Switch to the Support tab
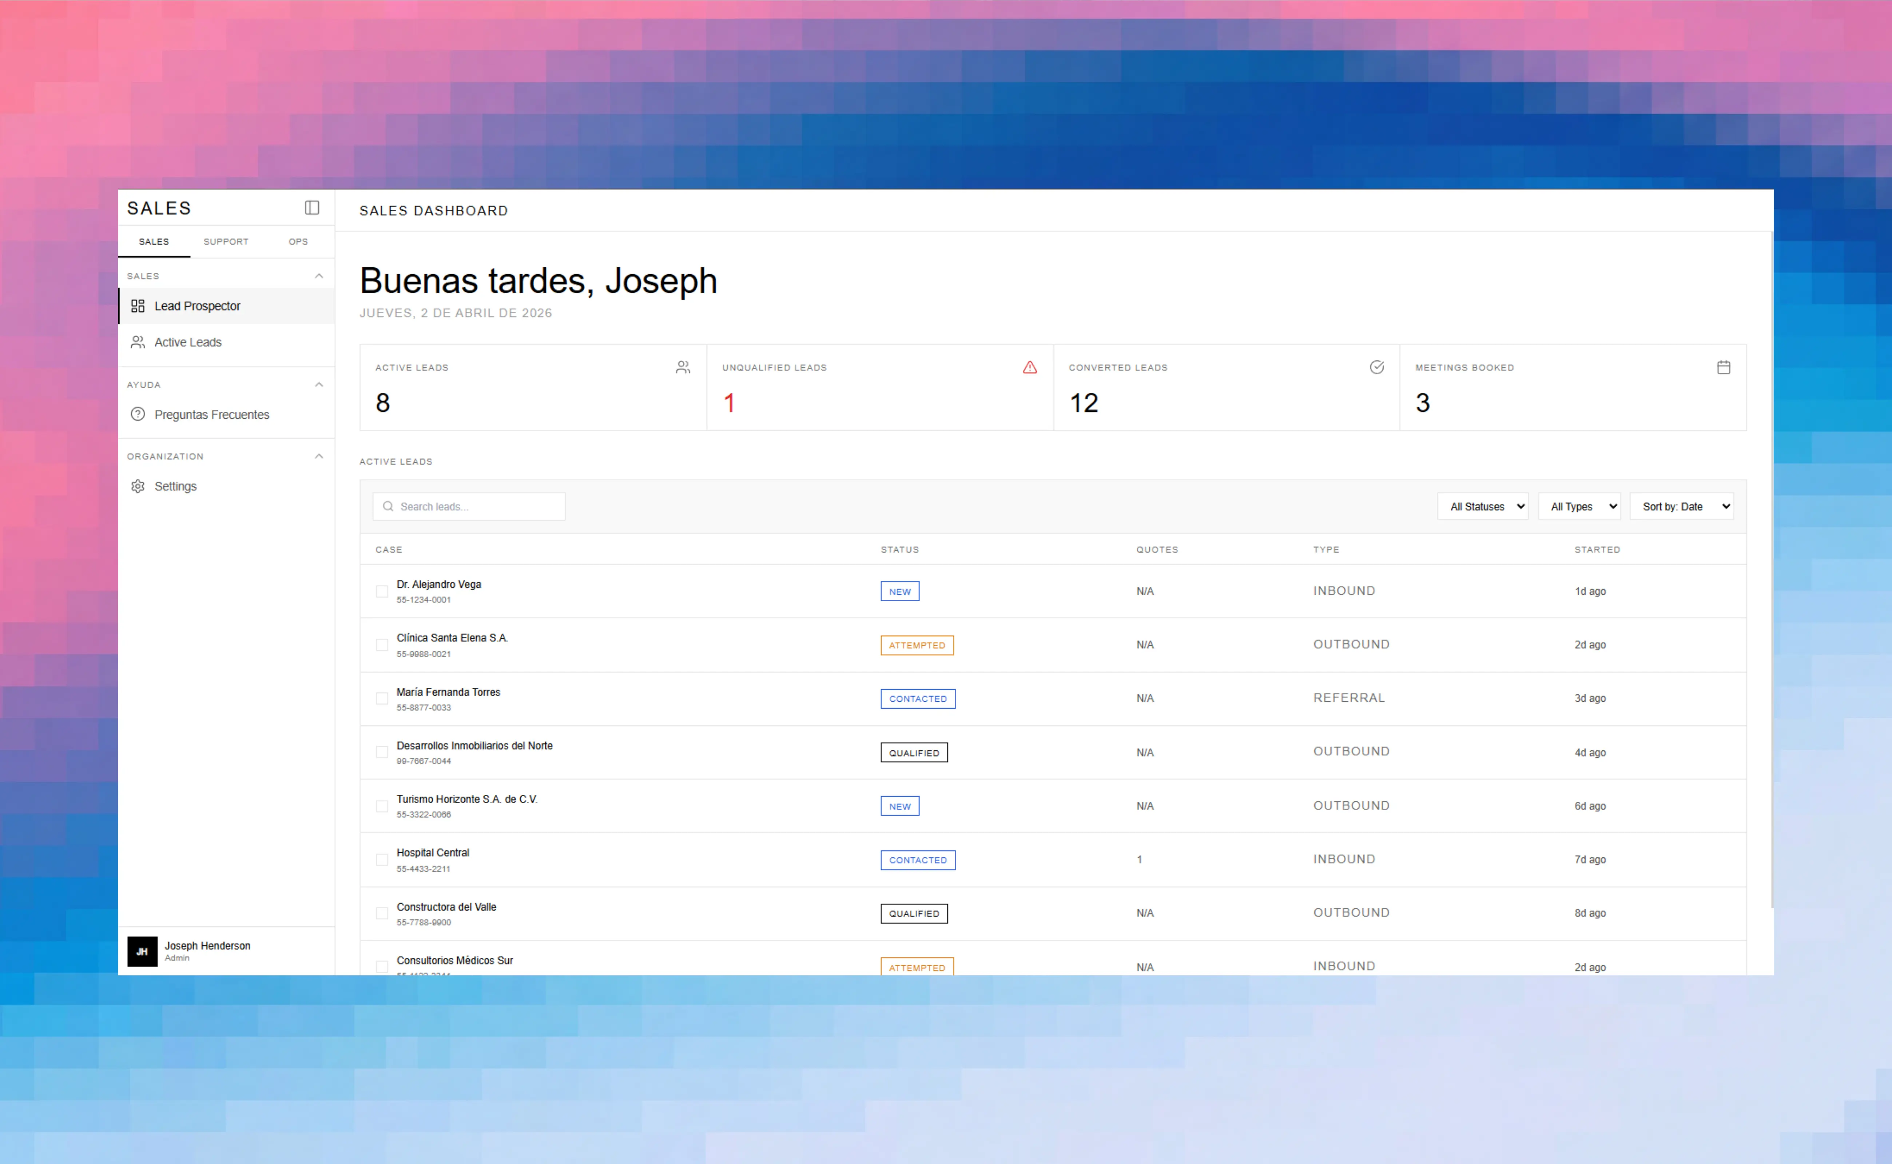 [226, 242]
